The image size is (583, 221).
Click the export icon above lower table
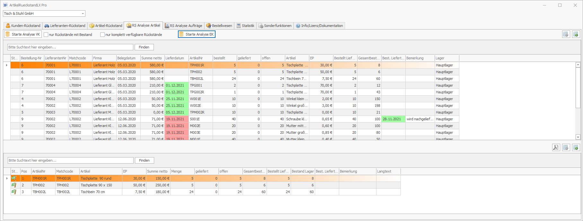click(576, 147)
